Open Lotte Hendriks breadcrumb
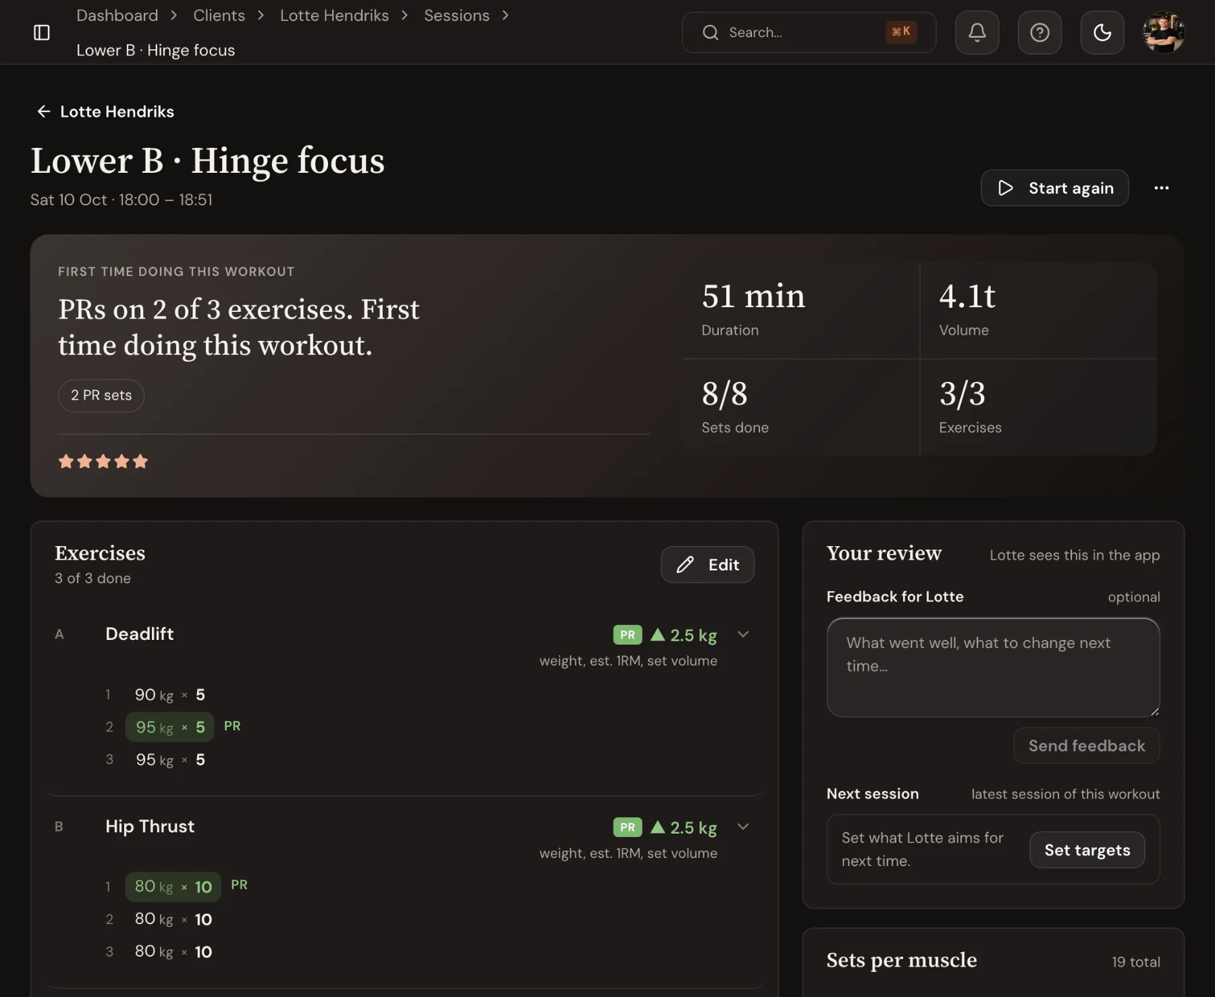The image size is (1215, 997). coord(334,16)
